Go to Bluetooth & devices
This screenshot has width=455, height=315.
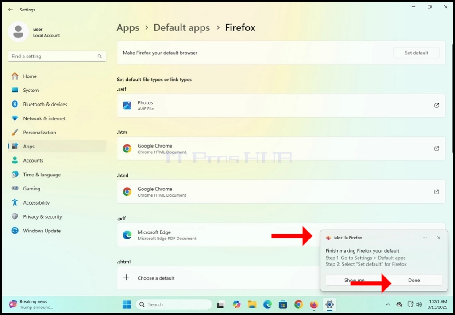click(57, 104)
